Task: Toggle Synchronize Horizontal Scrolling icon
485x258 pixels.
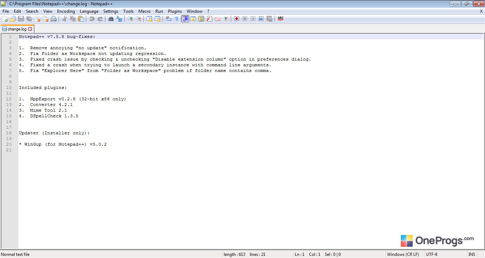Action: [158, 19]
